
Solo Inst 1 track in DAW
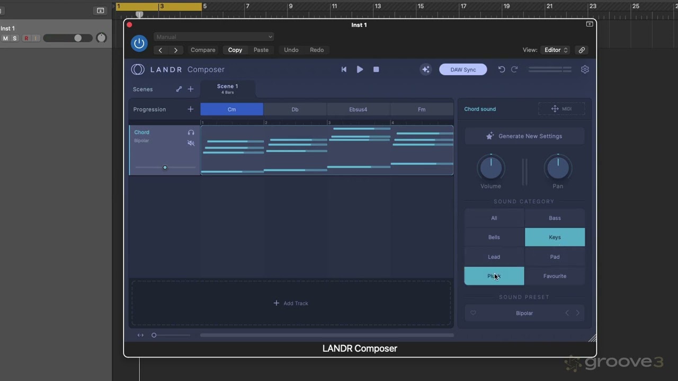(x=14, y=38)
